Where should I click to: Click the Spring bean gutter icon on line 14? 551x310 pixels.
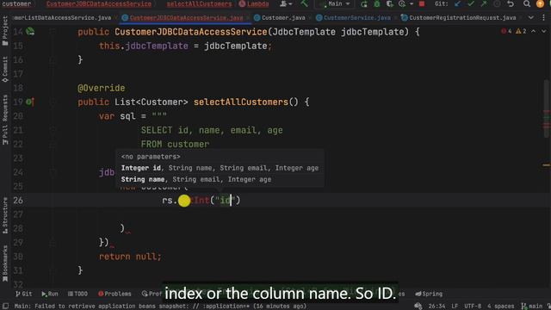point(30,32)
